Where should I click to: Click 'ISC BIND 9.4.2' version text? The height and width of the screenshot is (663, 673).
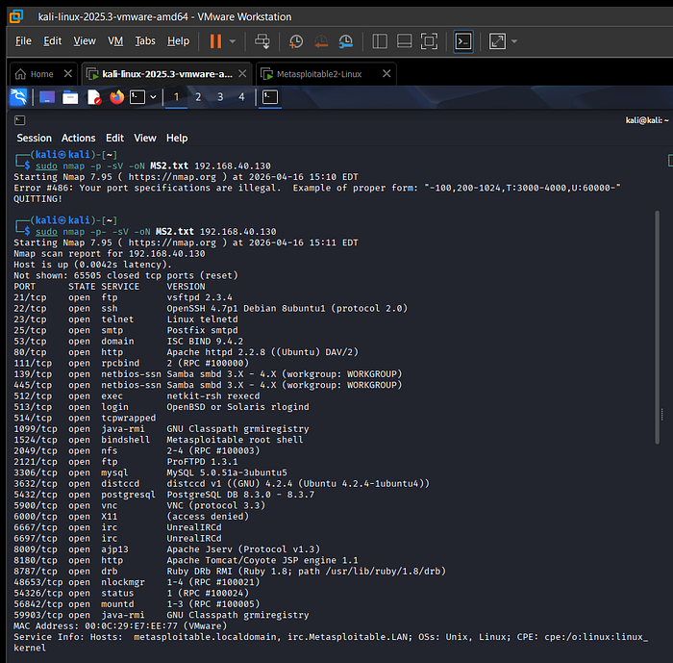pyautogui.click(x=205, y=342)
